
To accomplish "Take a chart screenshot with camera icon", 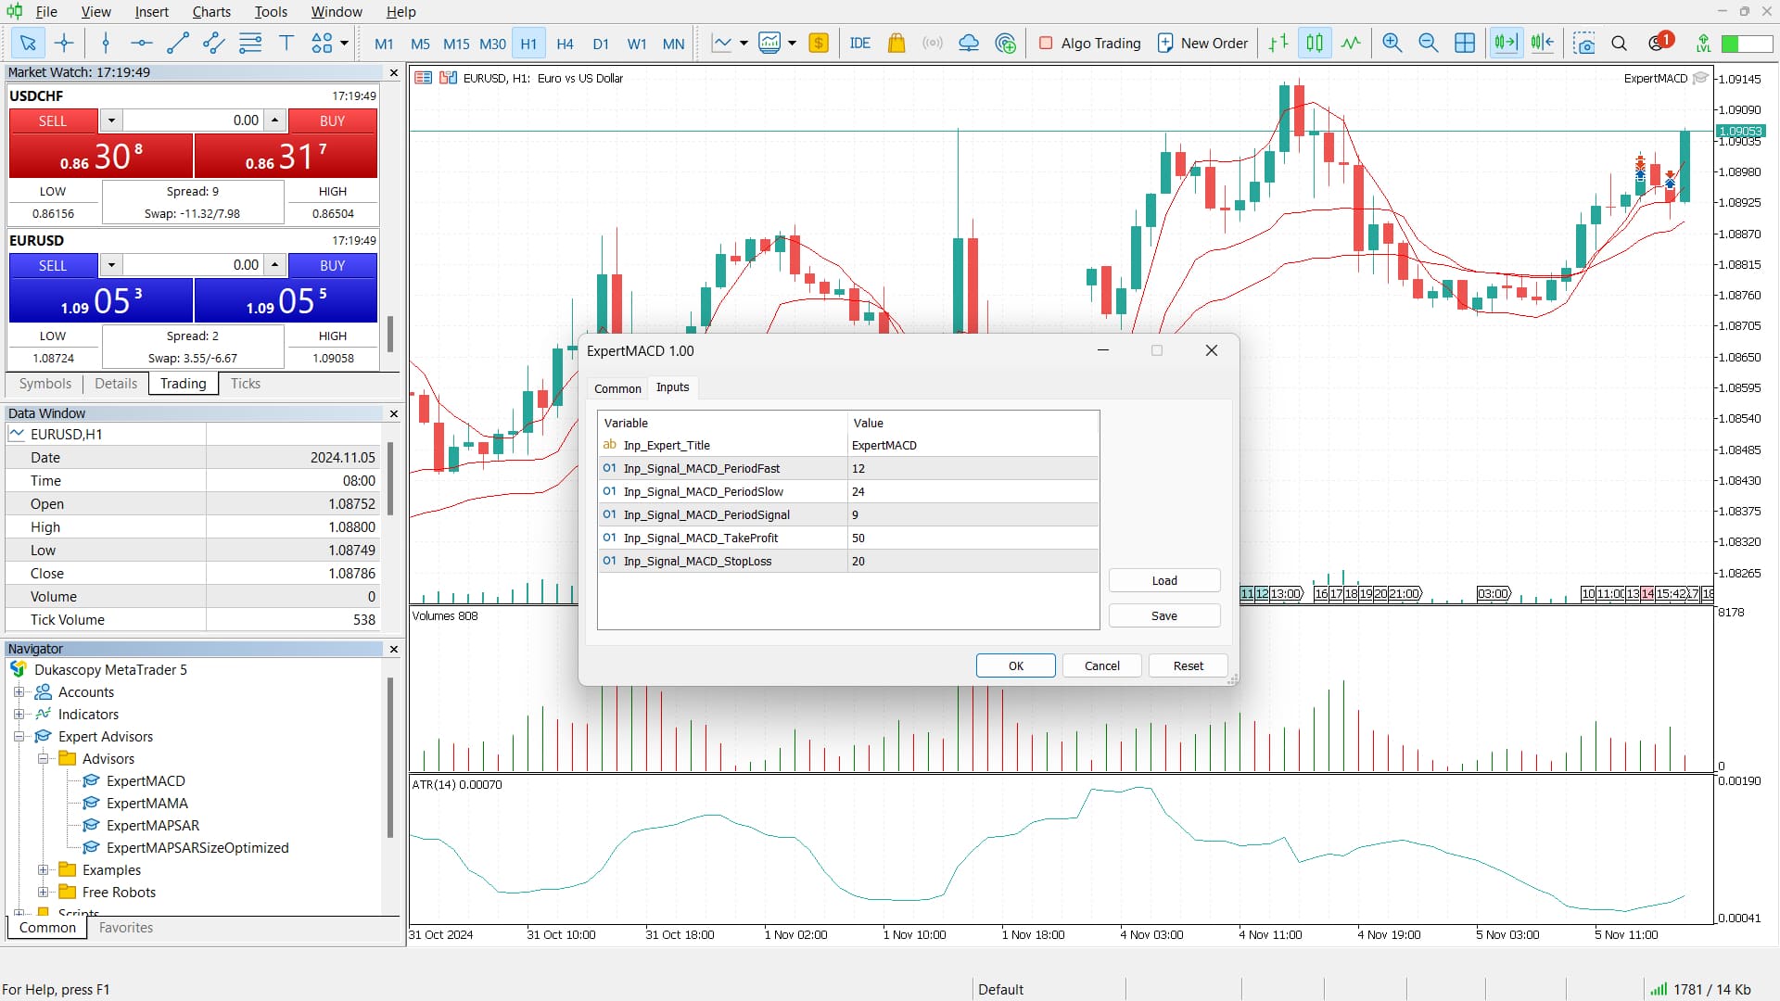I will 1584,43.
